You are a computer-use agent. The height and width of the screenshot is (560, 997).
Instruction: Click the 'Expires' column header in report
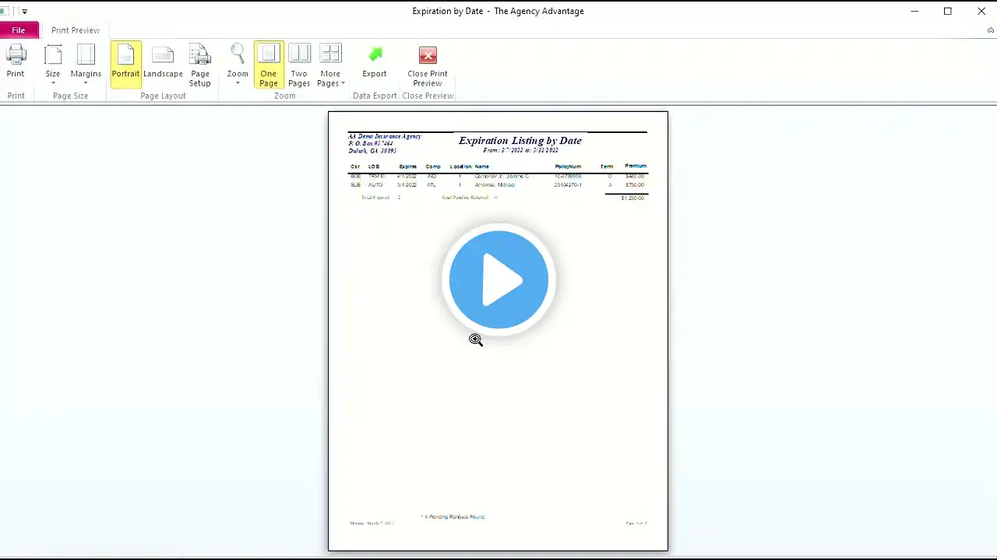point(408,166)
